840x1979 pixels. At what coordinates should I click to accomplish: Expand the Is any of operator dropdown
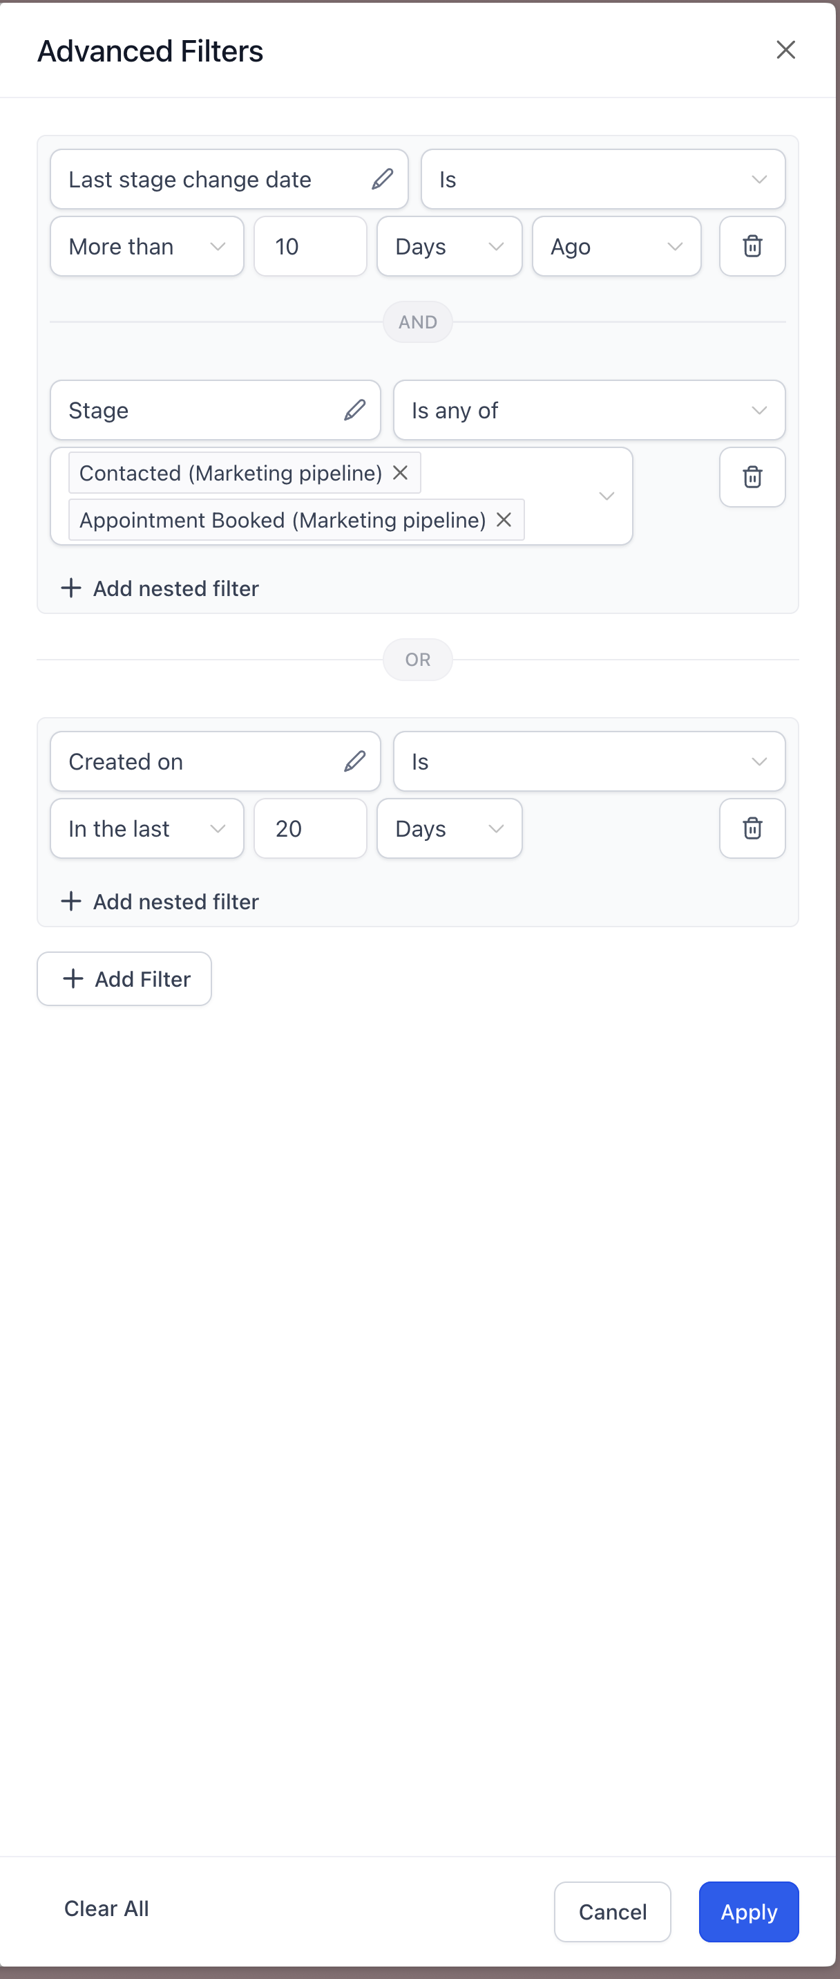tap(589, 410)
